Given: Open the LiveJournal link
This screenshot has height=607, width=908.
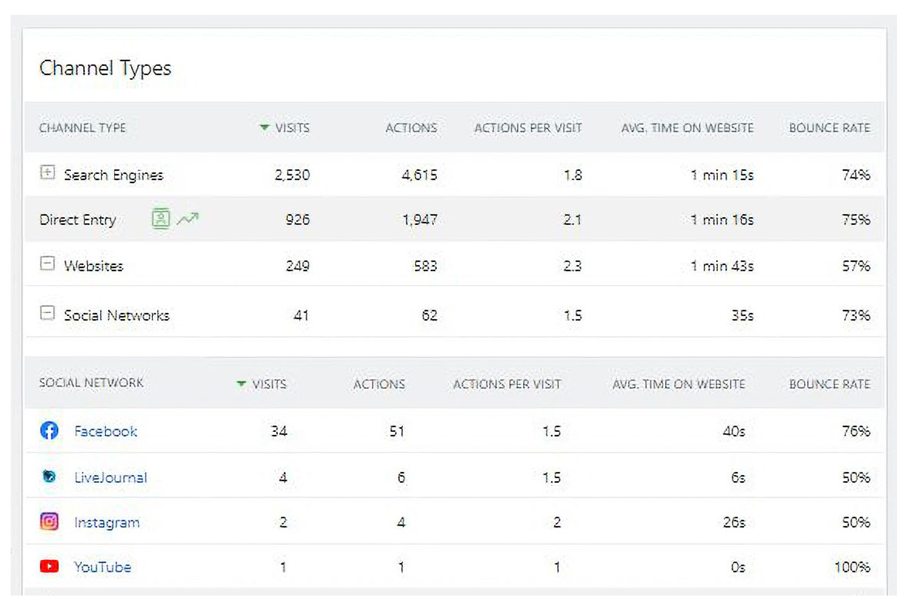Looking at the screenshot, I should point(111,477).
